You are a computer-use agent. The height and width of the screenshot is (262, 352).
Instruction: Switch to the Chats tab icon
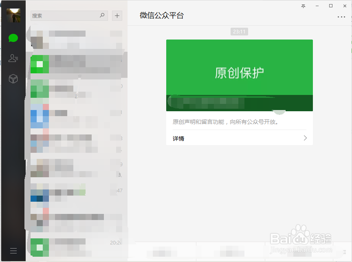13,38
